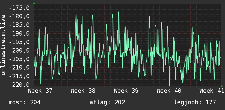
Task: Select the -210,0 y-axis value
Action: click(19, 68)
